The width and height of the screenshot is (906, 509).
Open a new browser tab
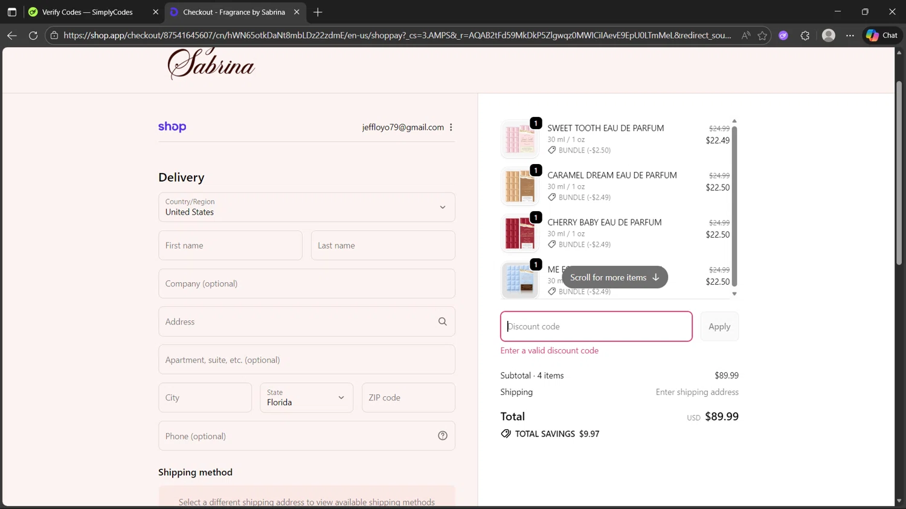point(318,12)
